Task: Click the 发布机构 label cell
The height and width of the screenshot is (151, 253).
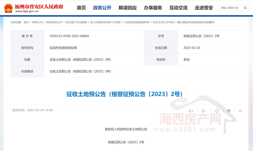Action: (27, 48)
